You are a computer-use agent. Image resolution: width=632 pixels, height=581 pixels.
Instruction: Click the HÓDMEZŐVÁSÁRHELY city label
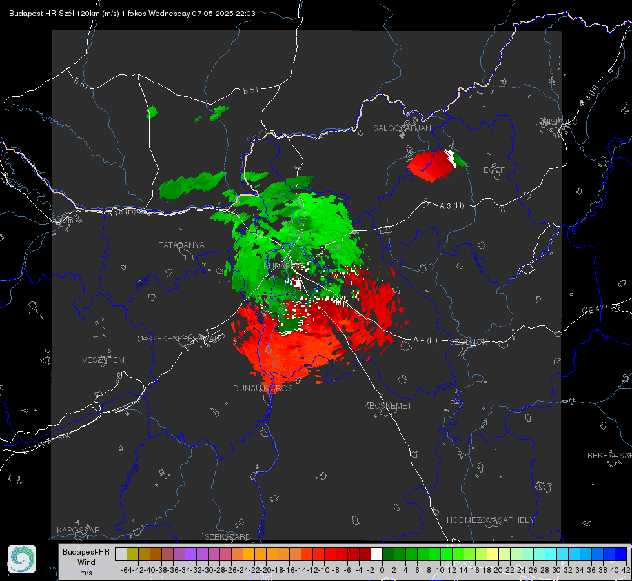coord(490,520)
